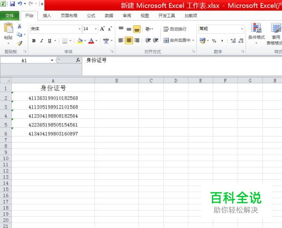The width and height of the screenshot is (282, 228).
Task: Toggle the highlighted Center alignment icon
Action: (x=129, y=40)
